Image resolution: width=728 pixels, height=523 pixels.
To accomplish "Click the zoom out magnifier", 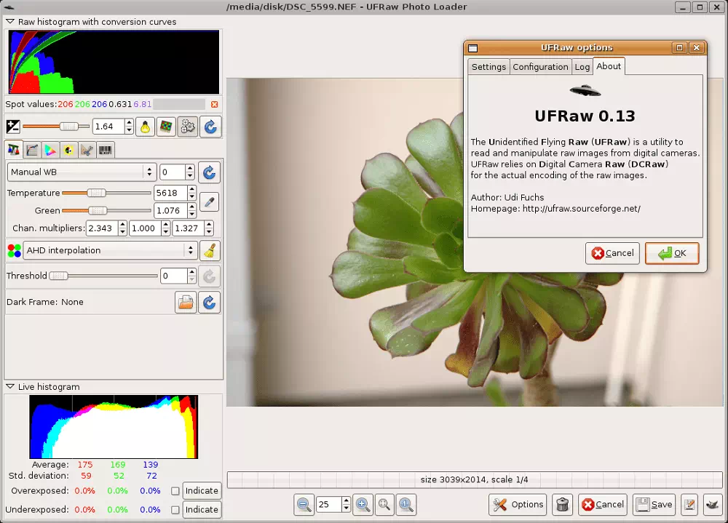I will 304,504.
